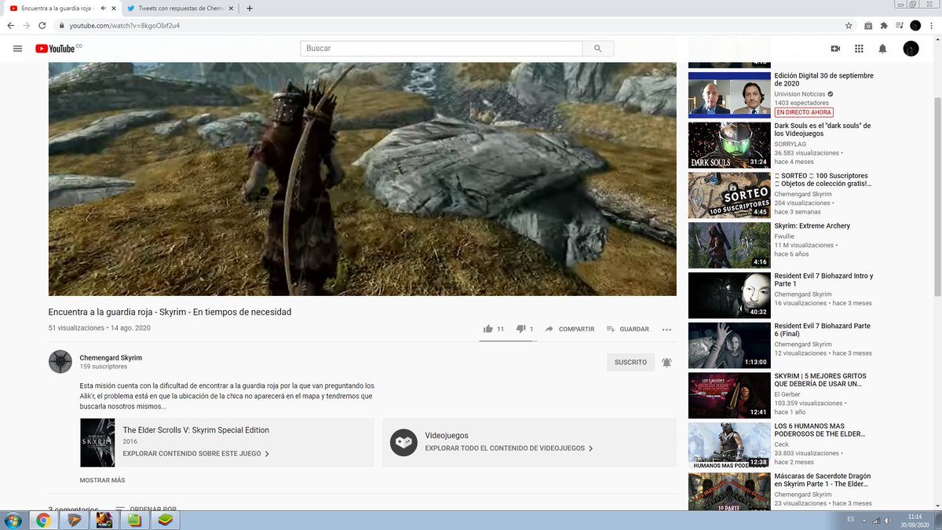Screen dimensions: 942x530
Task: Click the video player frame
Action: (x=362, y=179)
